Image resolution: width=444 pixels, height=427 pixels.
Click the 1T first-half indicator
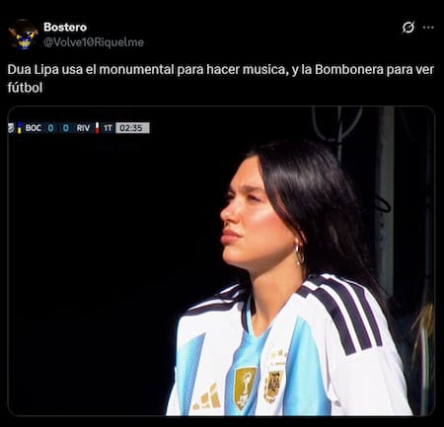pos(108,128)
